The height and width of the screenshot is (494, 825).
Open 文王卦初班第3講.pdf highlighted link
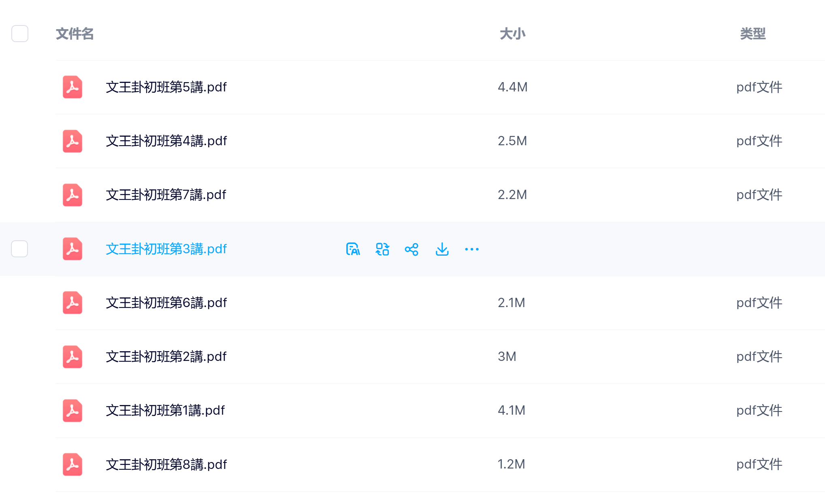point(166,249)
